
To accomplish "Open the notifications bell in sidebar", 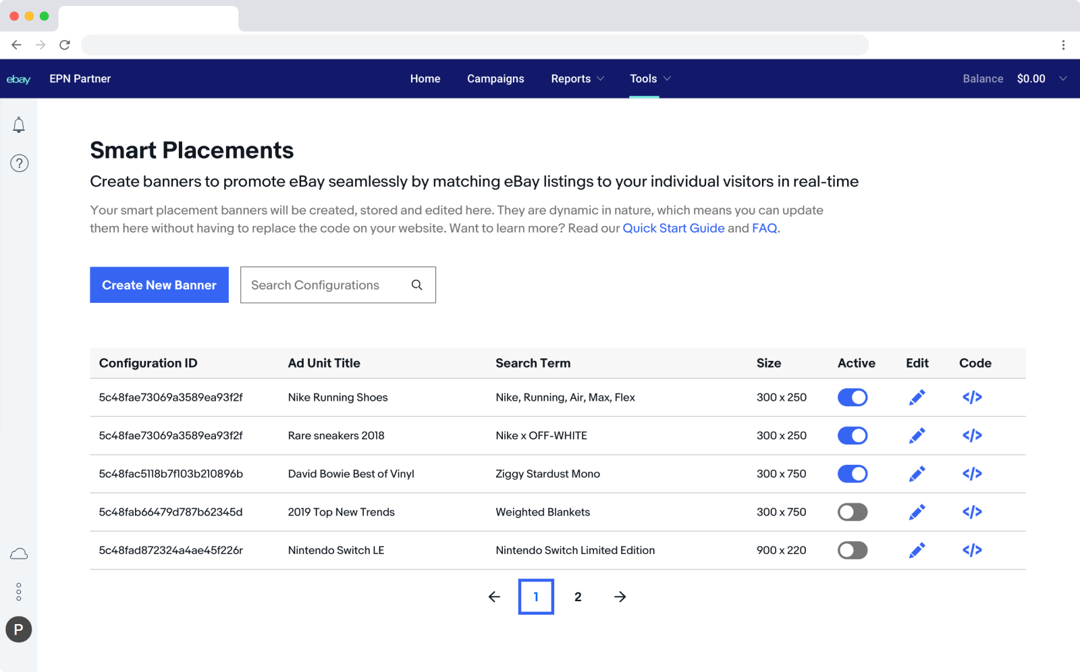I will pos(19,125).
